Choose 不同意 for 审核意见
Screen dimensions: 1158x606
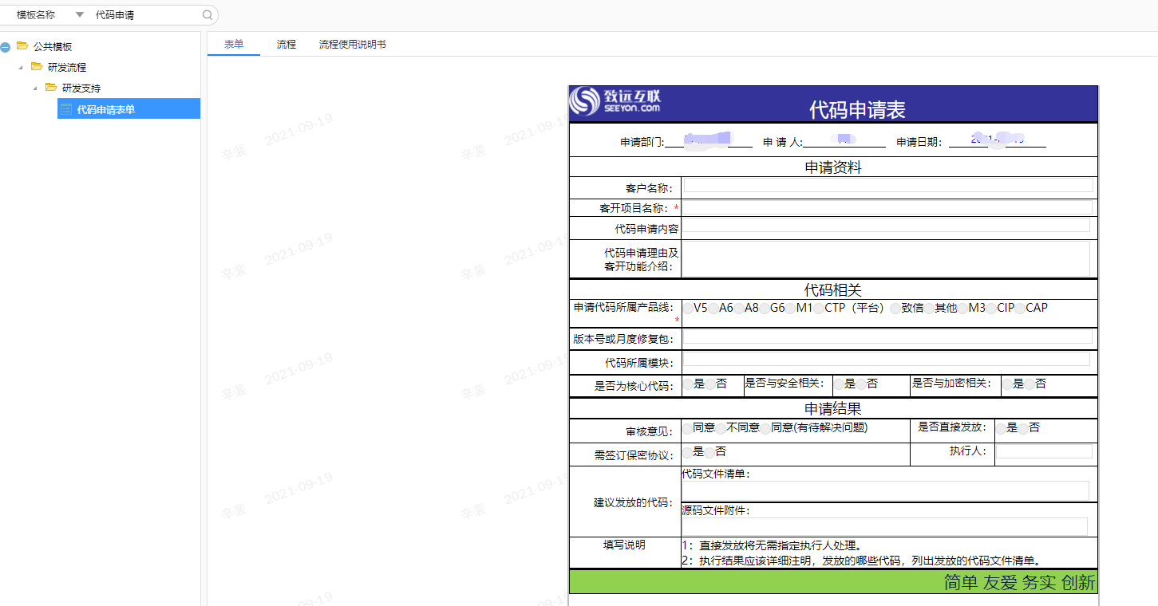(x=721, y=429)
